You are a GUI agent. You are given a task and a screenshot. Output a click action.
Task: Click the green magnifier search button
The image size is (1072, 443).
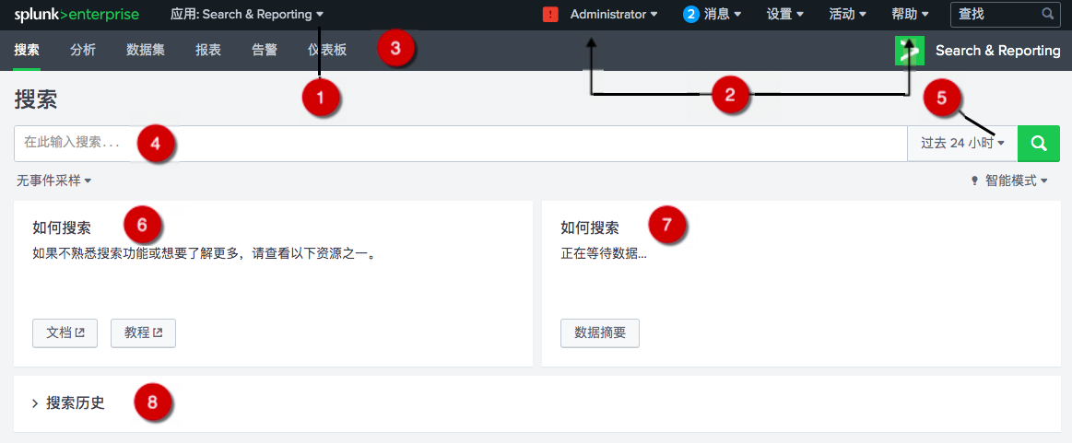pyautogui.click(x=1039, y=144)
